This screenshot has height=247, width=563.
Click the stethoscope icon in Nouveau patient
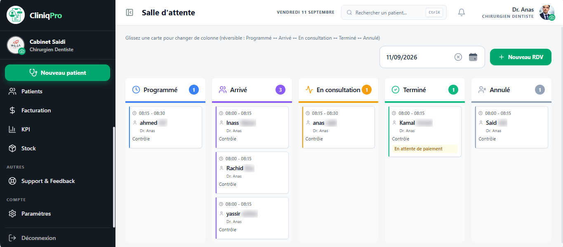point(33,73)
